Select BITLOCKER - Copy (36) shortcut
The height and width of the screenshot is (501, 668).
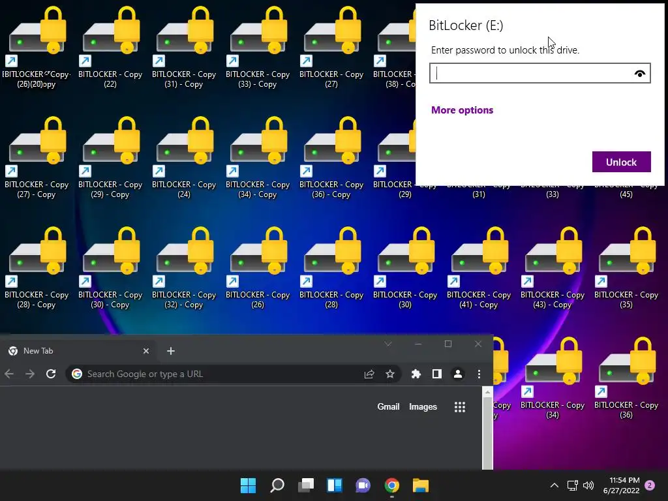(626, 378)
